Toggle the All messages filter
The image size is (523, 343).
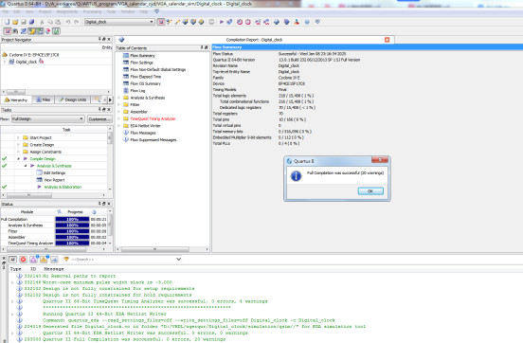12,260
